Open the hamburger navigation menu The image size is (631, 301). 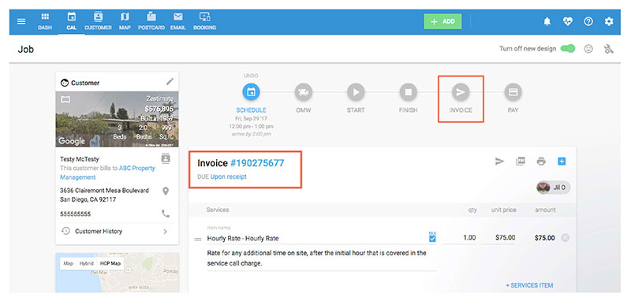coord(21,22)
